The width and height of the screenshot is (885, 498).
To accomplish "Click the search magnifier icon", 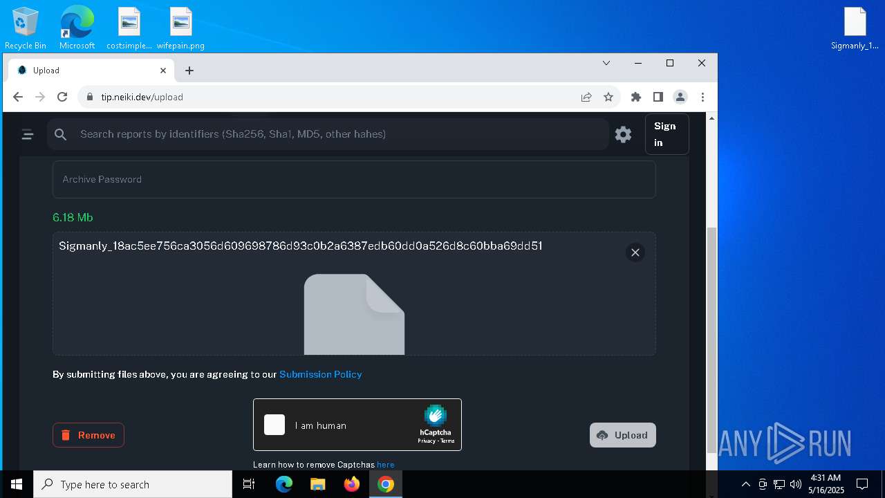I will (x=61, y=134).
